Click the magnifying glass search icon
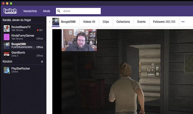Viewport: 193px width, 114px height. click(x=59, y=11)
